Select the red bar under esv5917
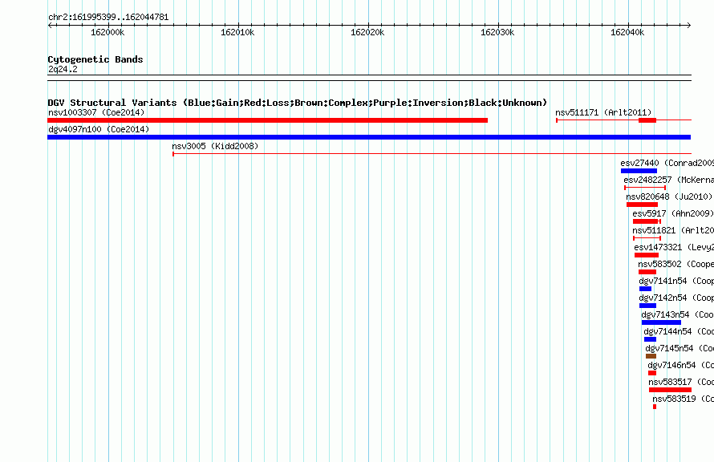This screenshot has width=714, height=462. (646, 221)
